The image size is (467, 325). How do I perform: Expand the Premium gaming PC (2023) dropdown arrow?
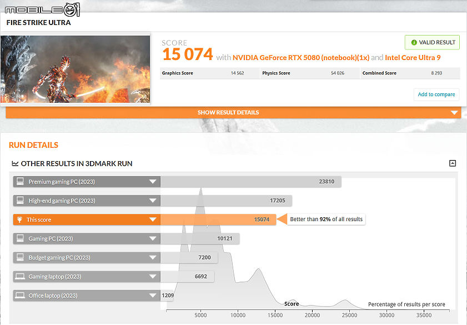153,182
